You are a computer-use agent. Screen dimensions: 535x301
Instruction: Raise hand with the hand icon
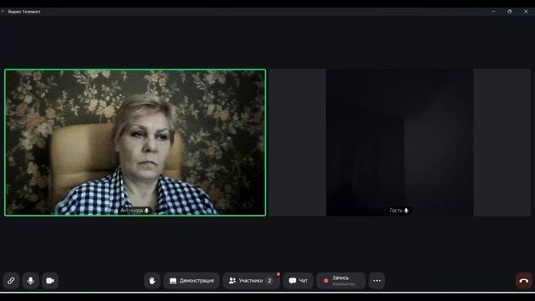click(152, 281)
